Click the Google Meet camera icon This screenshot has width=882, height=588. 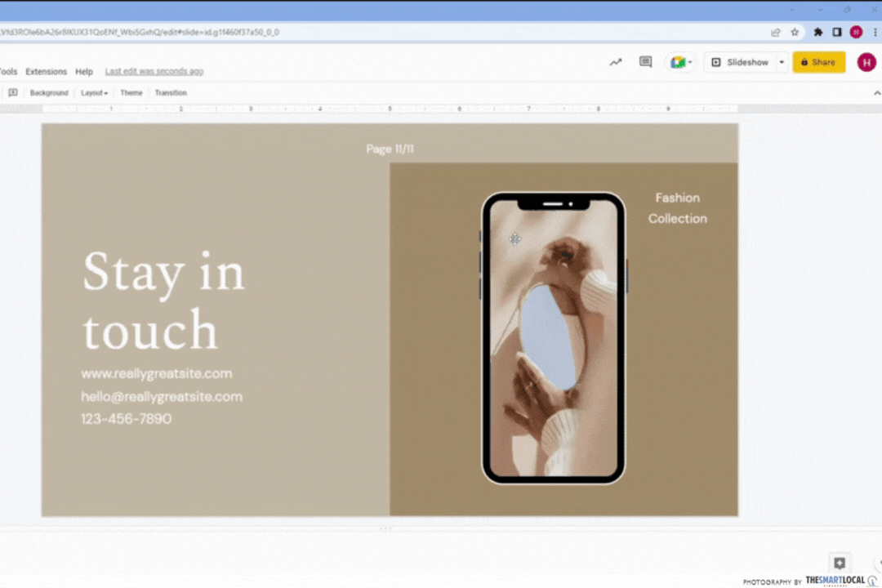(678, 62)
